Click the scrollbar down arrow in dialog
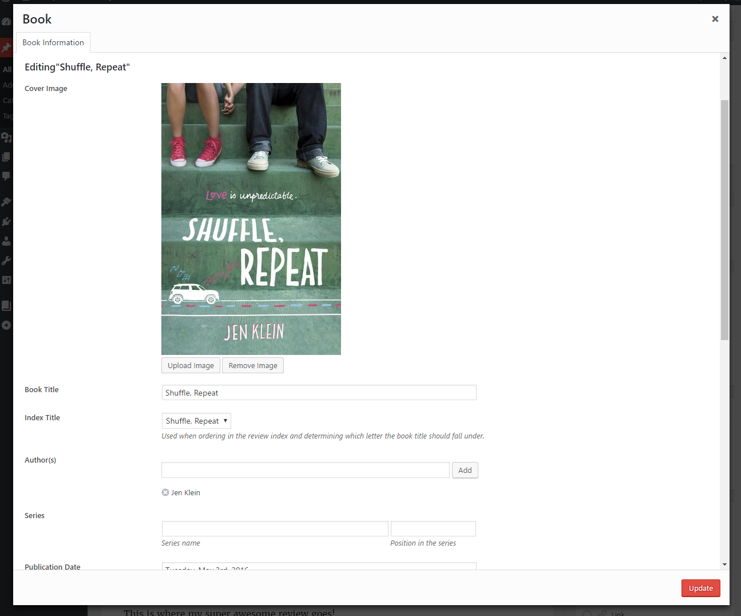The image size is (741, 616). point(724,564)
